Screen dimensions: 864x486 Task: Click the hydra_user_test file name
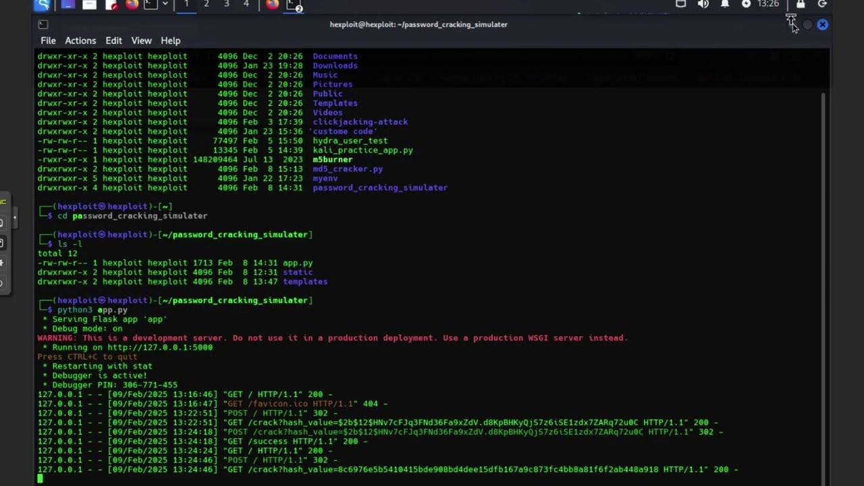350,141
